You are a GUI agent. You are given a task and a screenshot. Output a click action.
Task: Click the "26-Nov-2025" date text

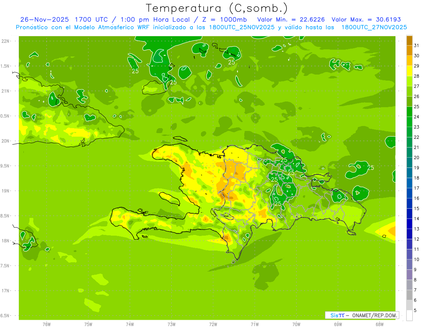(44, 20)
